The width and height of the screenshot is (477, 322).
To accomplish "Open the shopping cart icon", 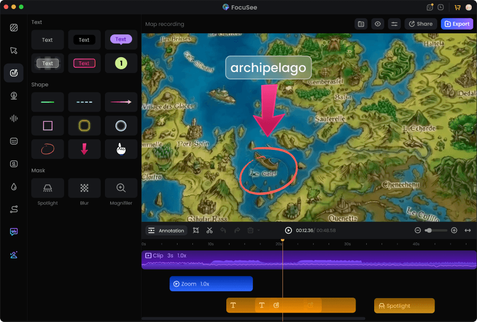I will pos(457,7).
